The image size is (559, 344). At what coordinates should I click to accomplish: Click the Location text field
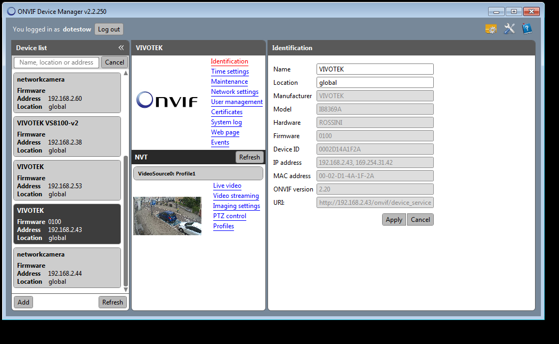pos(375,83)
